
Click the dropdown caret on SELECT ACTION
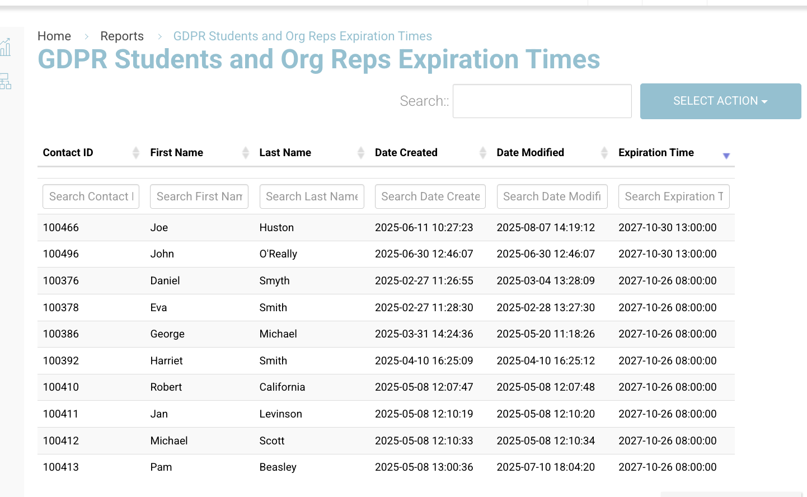764,101
